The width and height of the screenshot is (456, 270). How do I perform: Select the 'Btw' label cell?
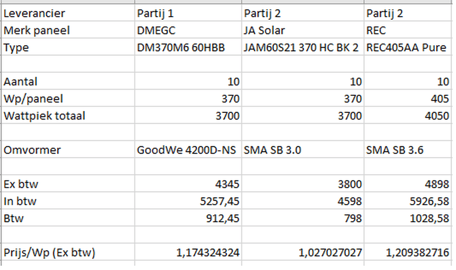point(68,218)
